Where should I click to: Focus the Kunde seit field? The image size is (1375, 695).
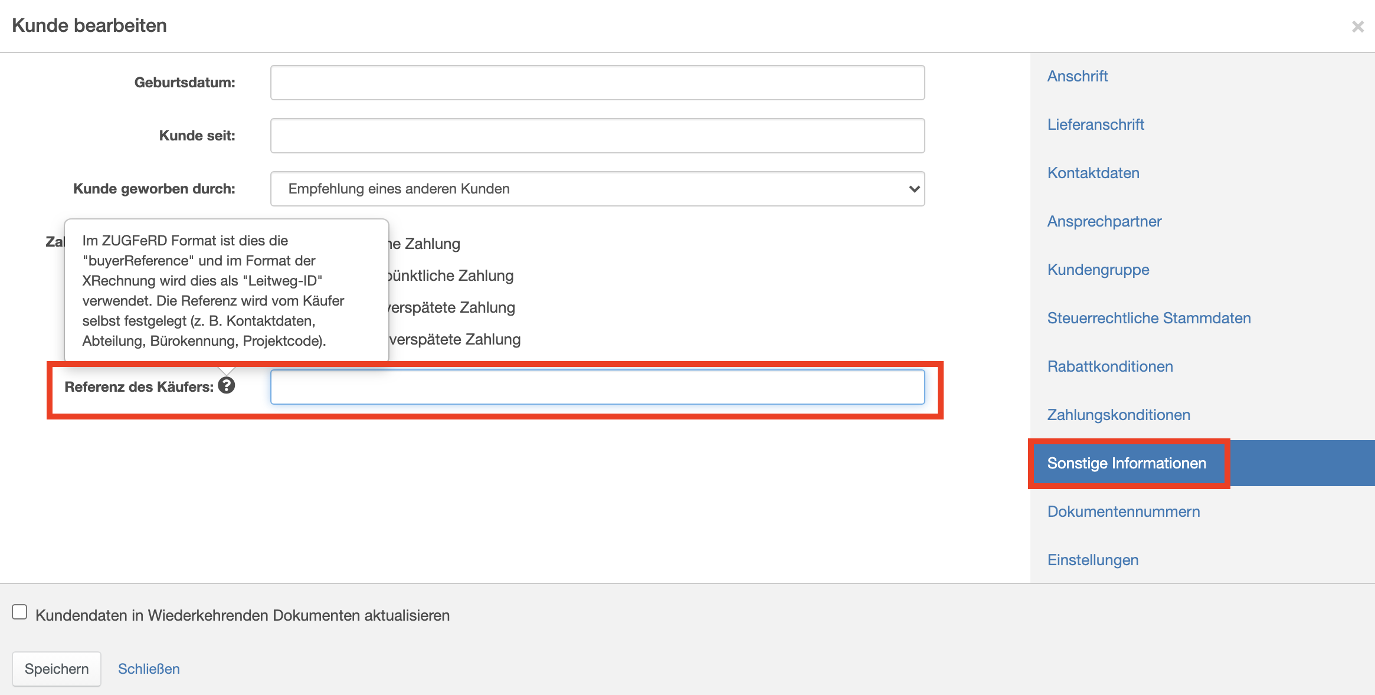597,136
